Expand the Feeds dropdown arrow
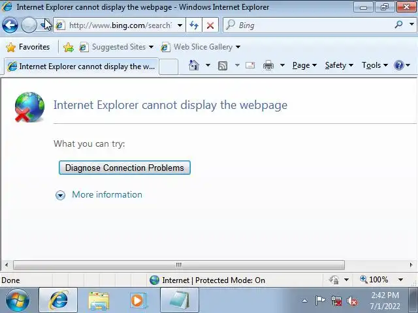Screen dimensions: 418x313 237,65
